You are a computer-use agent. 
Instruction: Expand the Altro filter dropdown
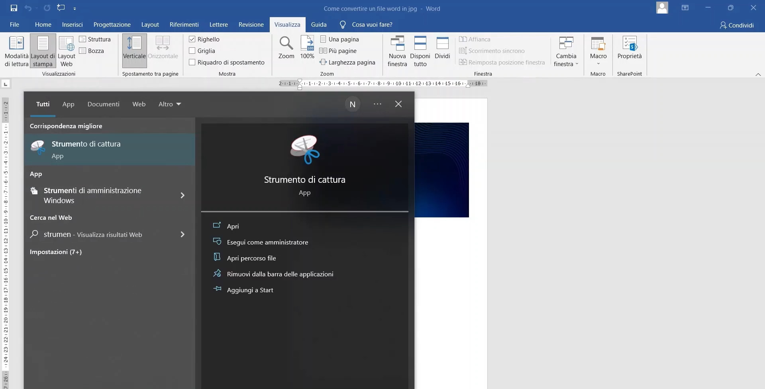click(x=170, y=104)
